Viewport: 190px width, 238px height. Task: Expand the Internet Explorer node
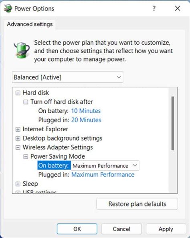point(18,129)
